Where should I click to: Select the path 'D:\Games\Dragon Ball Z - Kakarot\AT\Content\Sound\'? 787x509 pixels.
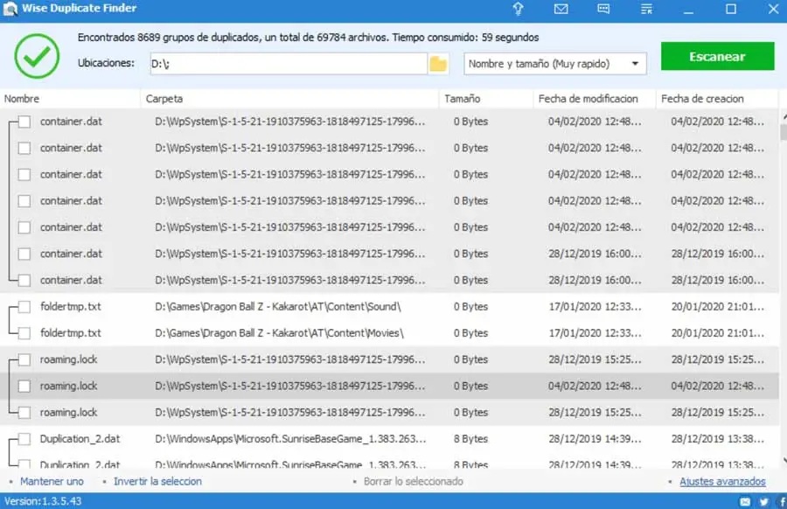(278, 307)
